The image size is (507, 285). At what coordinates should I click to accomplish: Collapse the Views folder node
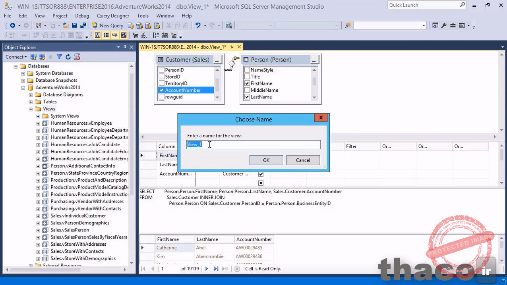coord(31,109)
